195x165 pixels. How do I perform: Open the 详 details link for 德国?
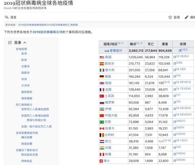point(175,77)
